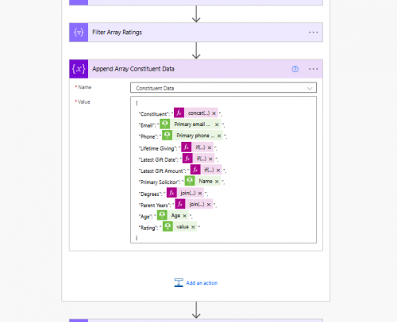Open the Filter Array Ratings ellipsis menu
This screenshot has width=397, height=322.
[x=313, y=33]
